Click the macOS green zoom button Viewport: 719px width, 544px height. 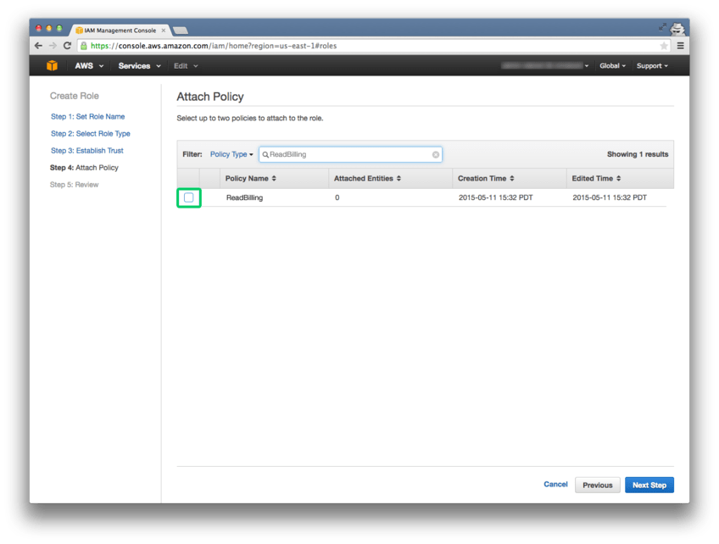[59, 28]
